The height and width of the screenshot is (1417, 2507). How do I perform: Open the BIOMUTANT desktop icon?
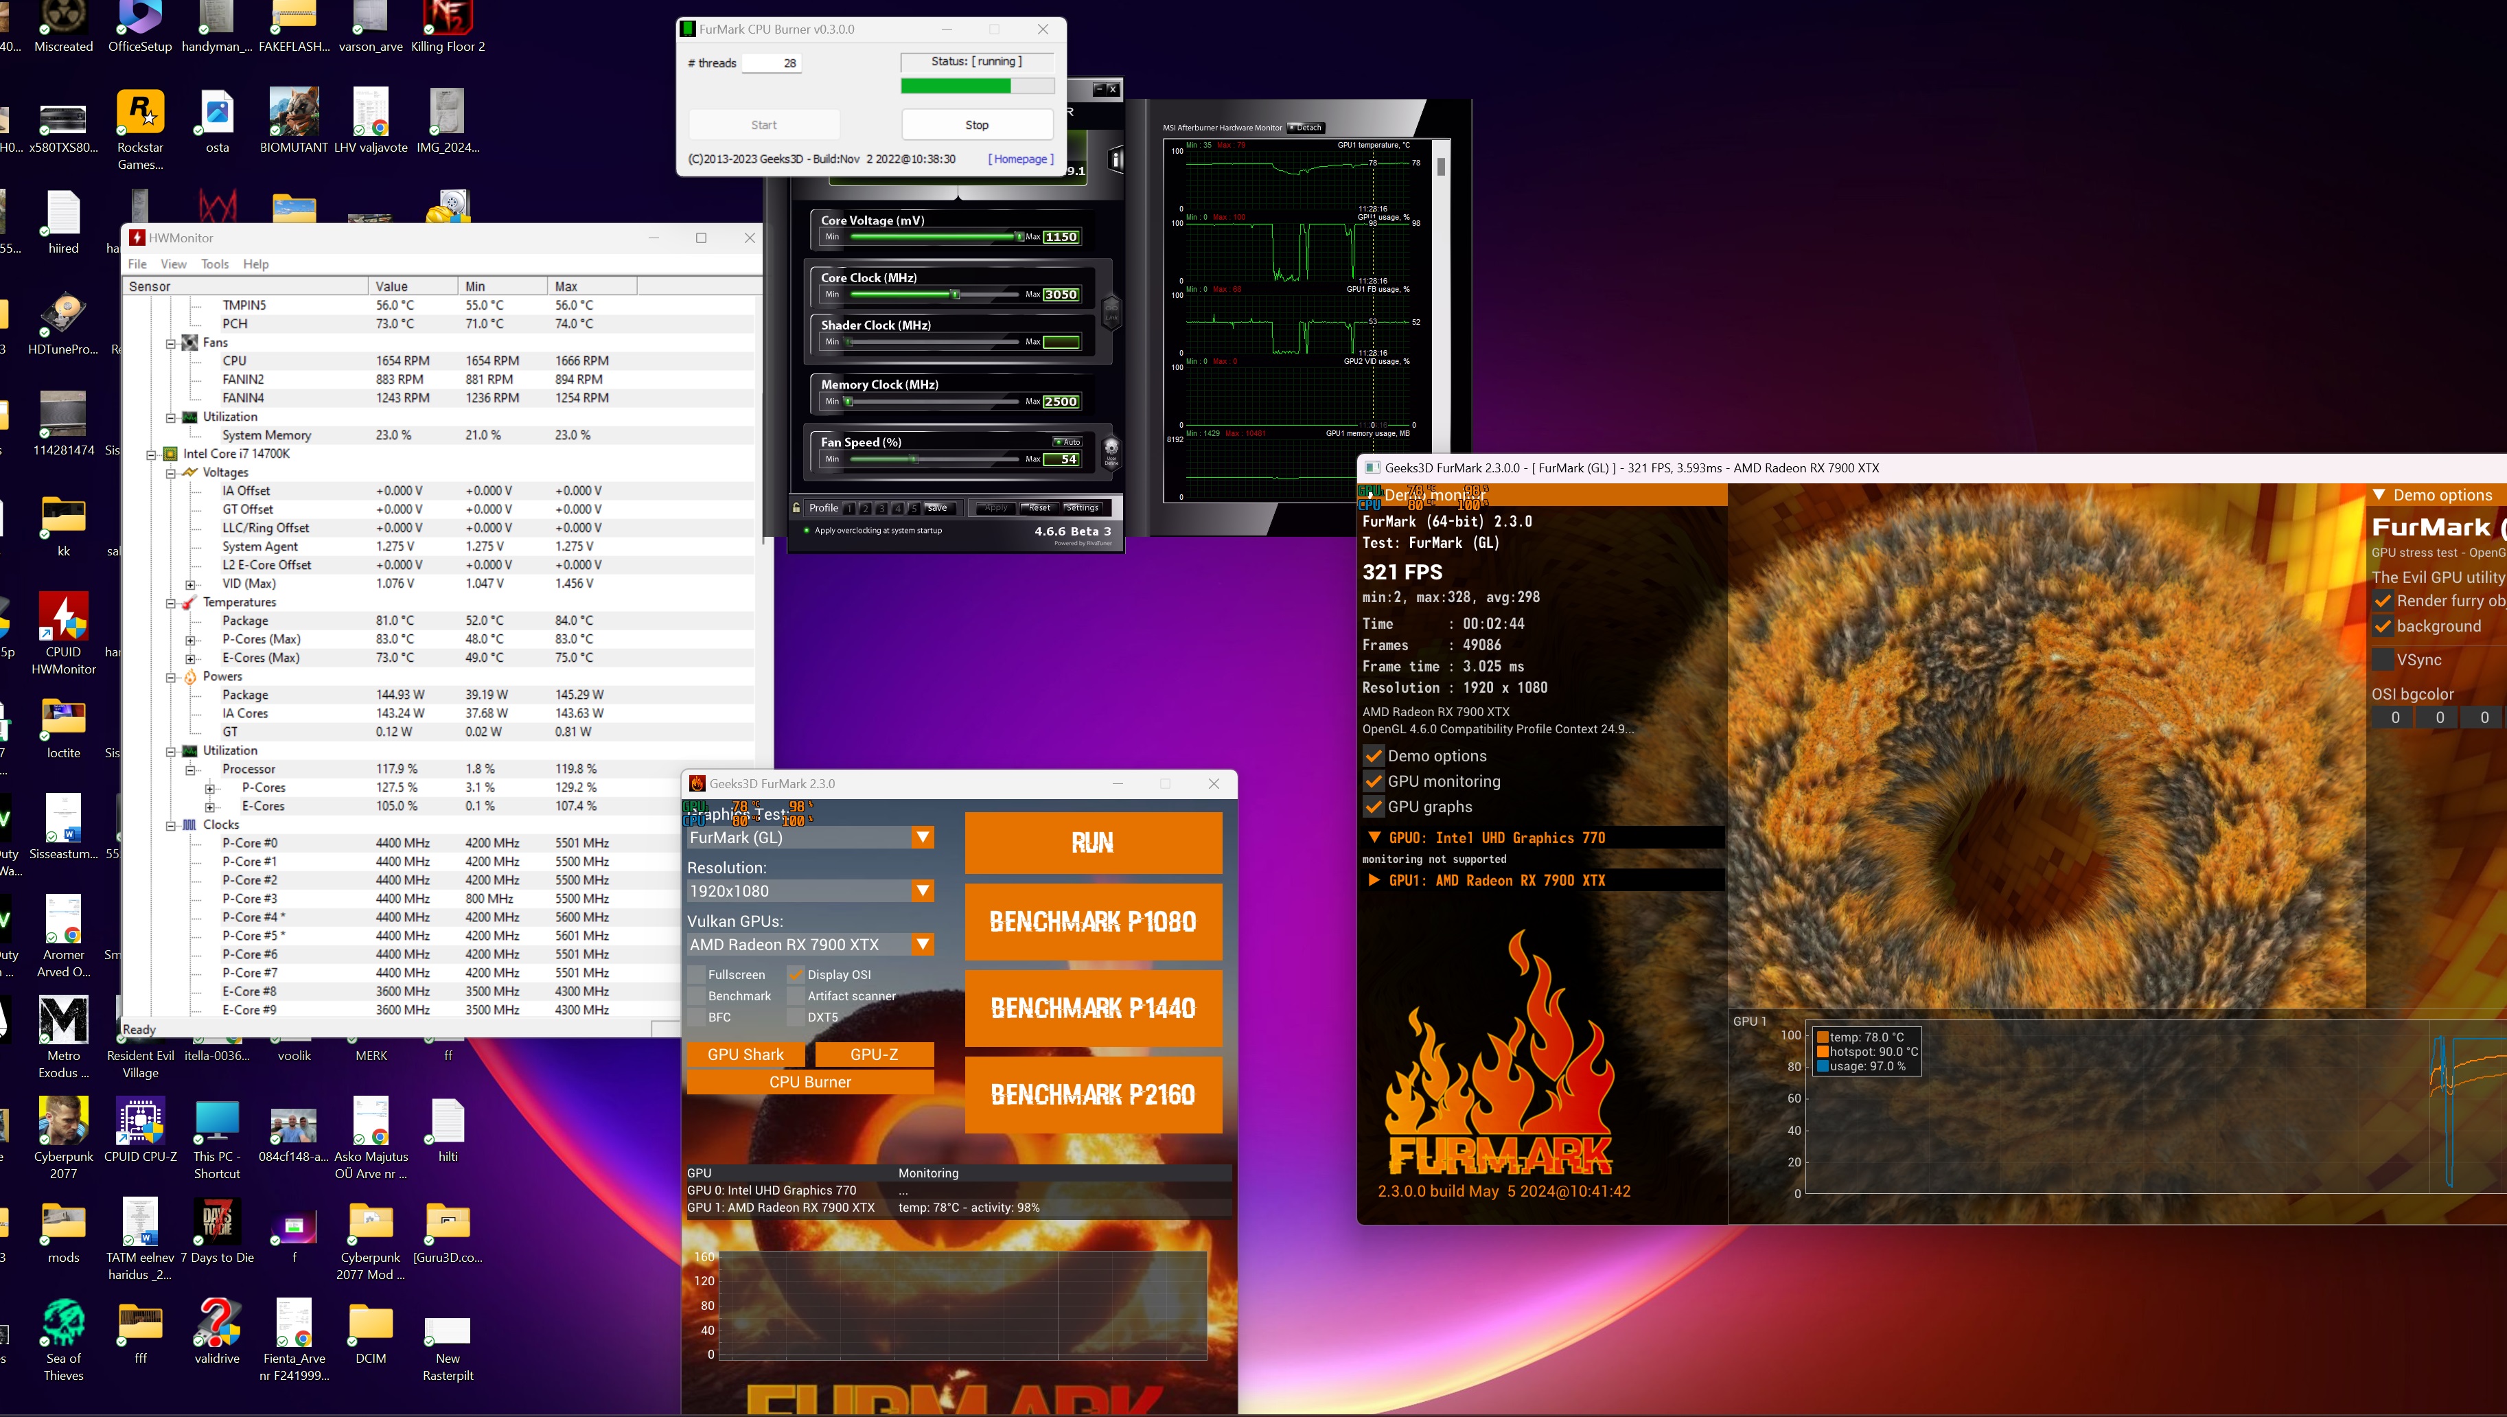click(x=294, y=122)
